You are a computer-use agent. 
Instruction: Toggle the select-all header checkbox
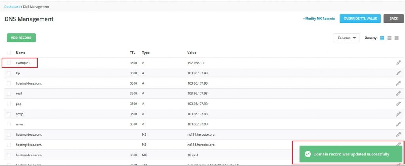[9, 53]
